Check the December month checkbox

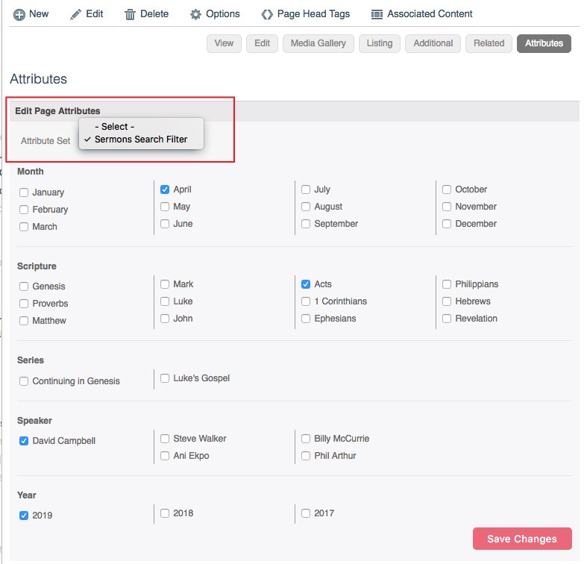[447, 224]
